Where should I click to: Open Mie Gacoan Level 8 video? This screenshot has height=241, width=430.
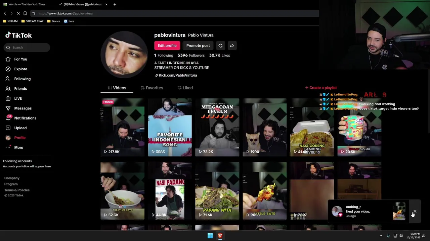pos(217,127)
